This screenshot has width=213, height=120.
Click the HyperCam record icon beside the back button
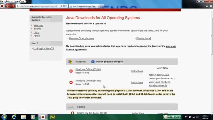click(x=2, y=6)
